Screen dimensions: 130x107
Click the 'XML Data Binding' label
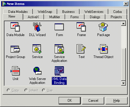(x=59, y=81)
